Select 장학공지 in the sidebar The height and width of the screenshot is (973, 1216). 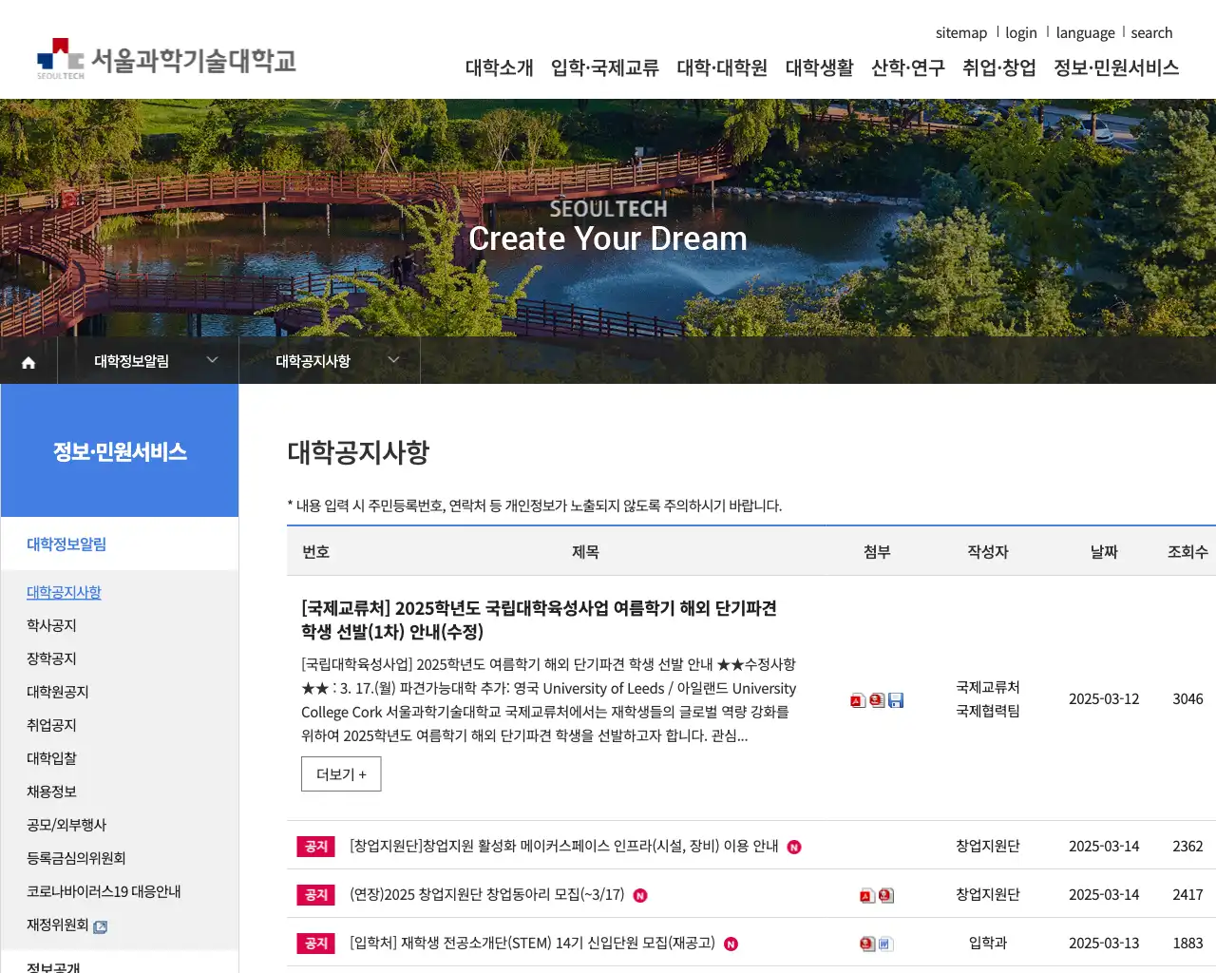click(x=51, y=658)
